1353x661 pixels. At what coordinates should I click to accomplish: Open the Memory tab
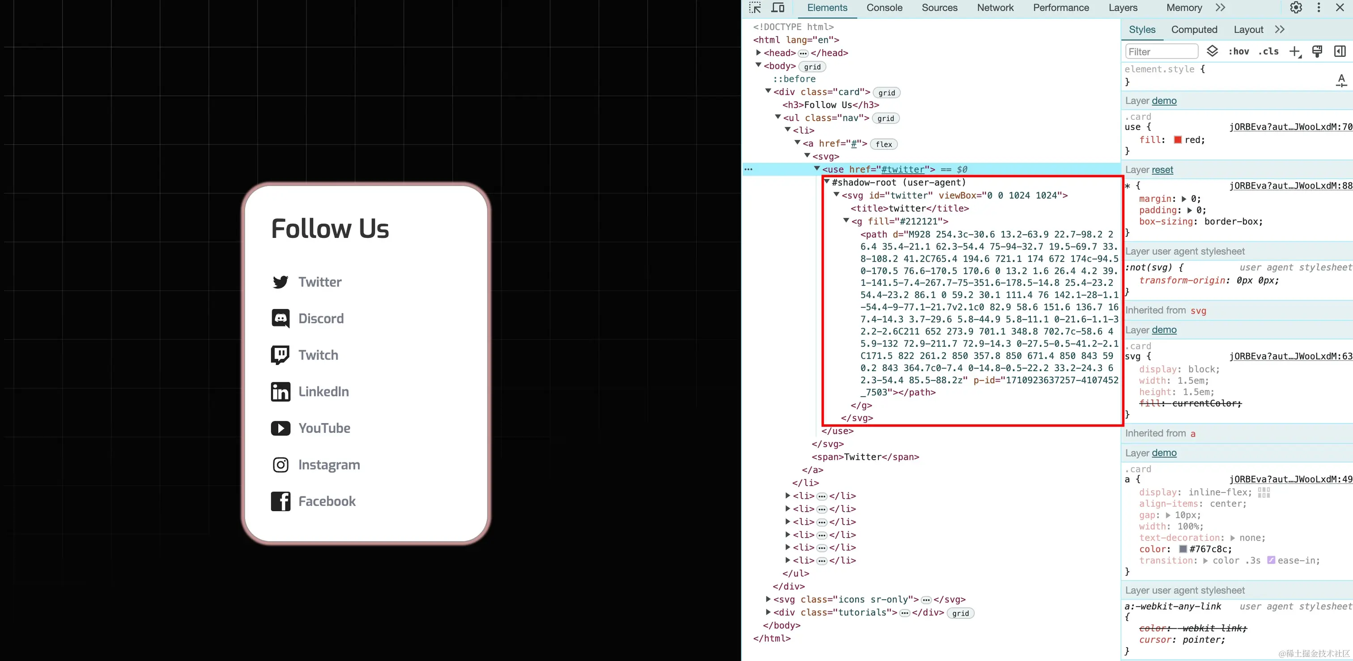(x=1184, y=8)
